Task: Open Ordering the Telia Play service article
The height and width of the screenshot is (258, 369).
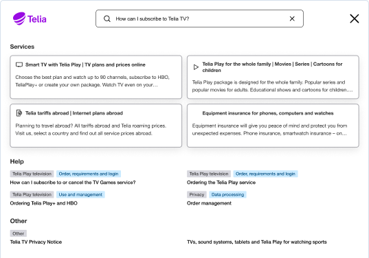Action: (221, 183)
